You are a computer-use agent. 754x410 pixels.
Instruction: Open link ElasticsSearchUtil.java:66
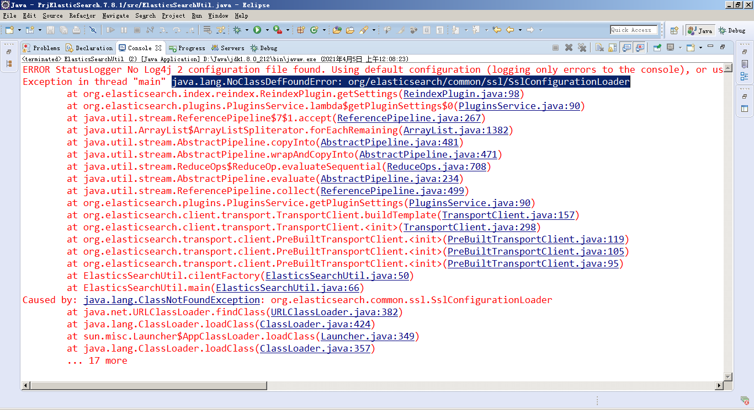tap(287, 288)
